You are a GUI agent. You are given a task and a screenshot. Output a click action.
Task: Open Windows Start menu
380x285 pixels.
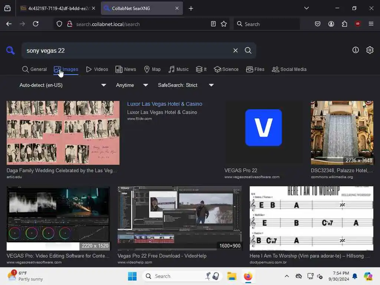click(x=132, y=276)
